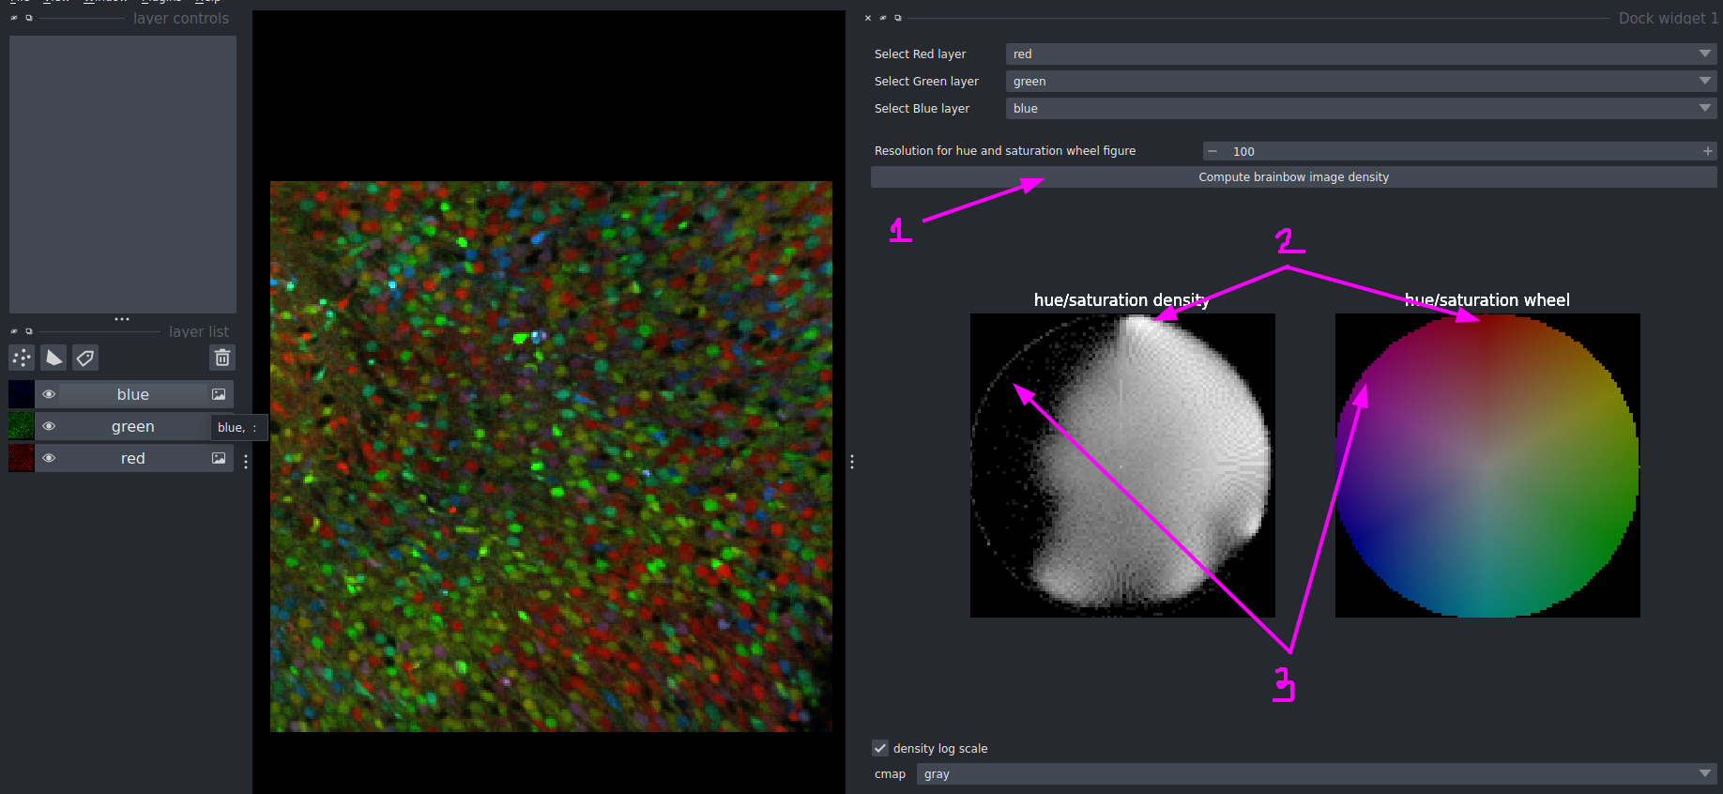Click the blue layer thumbnail
1723x794 pixels.
click(x=22, y=394)
